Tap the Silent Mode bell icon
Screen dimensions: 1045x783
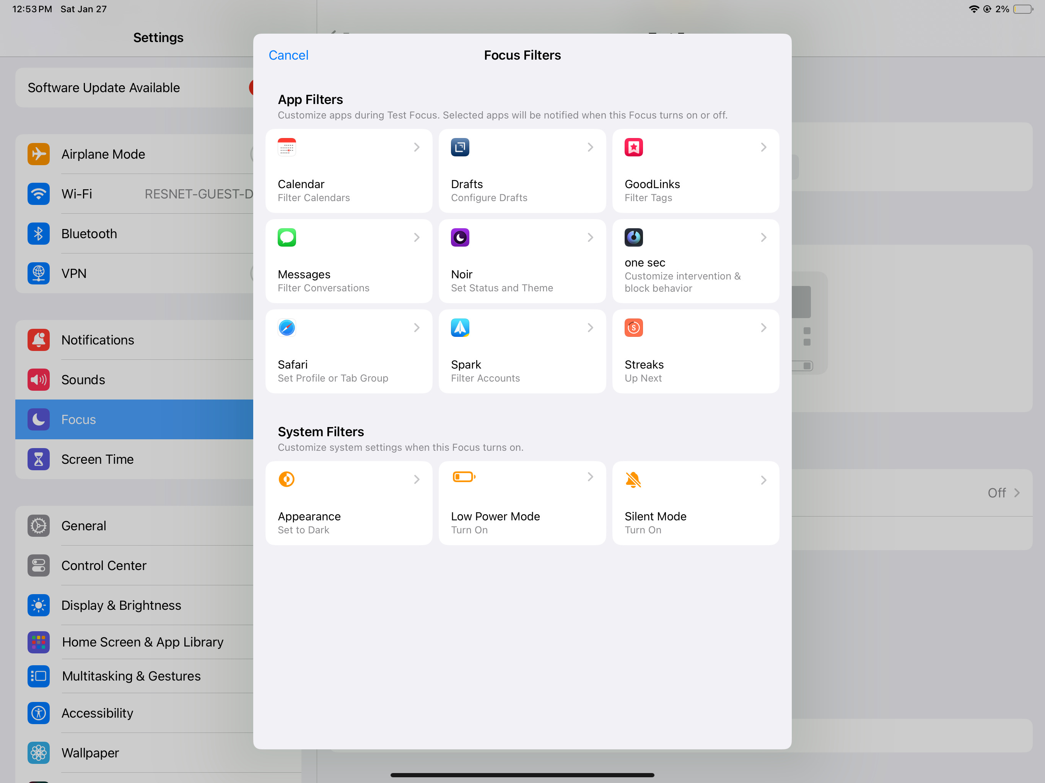coord(633,480)
